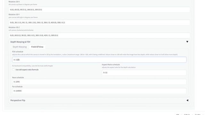Click the Perspective Flip header text
205x115 pixels.
coord(18,100)
